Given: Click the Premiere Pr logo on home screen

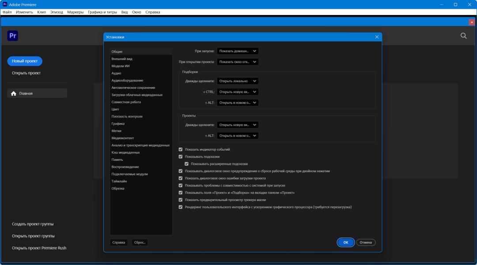Looking at the screenshot, I should 12,36.
